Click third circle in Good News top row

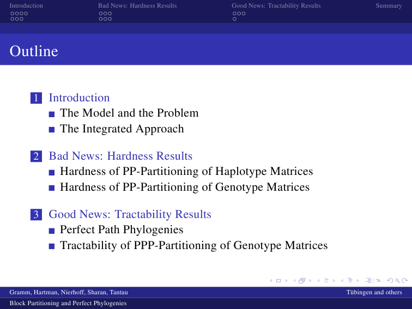pyautogui.click(x=244, y=14)
